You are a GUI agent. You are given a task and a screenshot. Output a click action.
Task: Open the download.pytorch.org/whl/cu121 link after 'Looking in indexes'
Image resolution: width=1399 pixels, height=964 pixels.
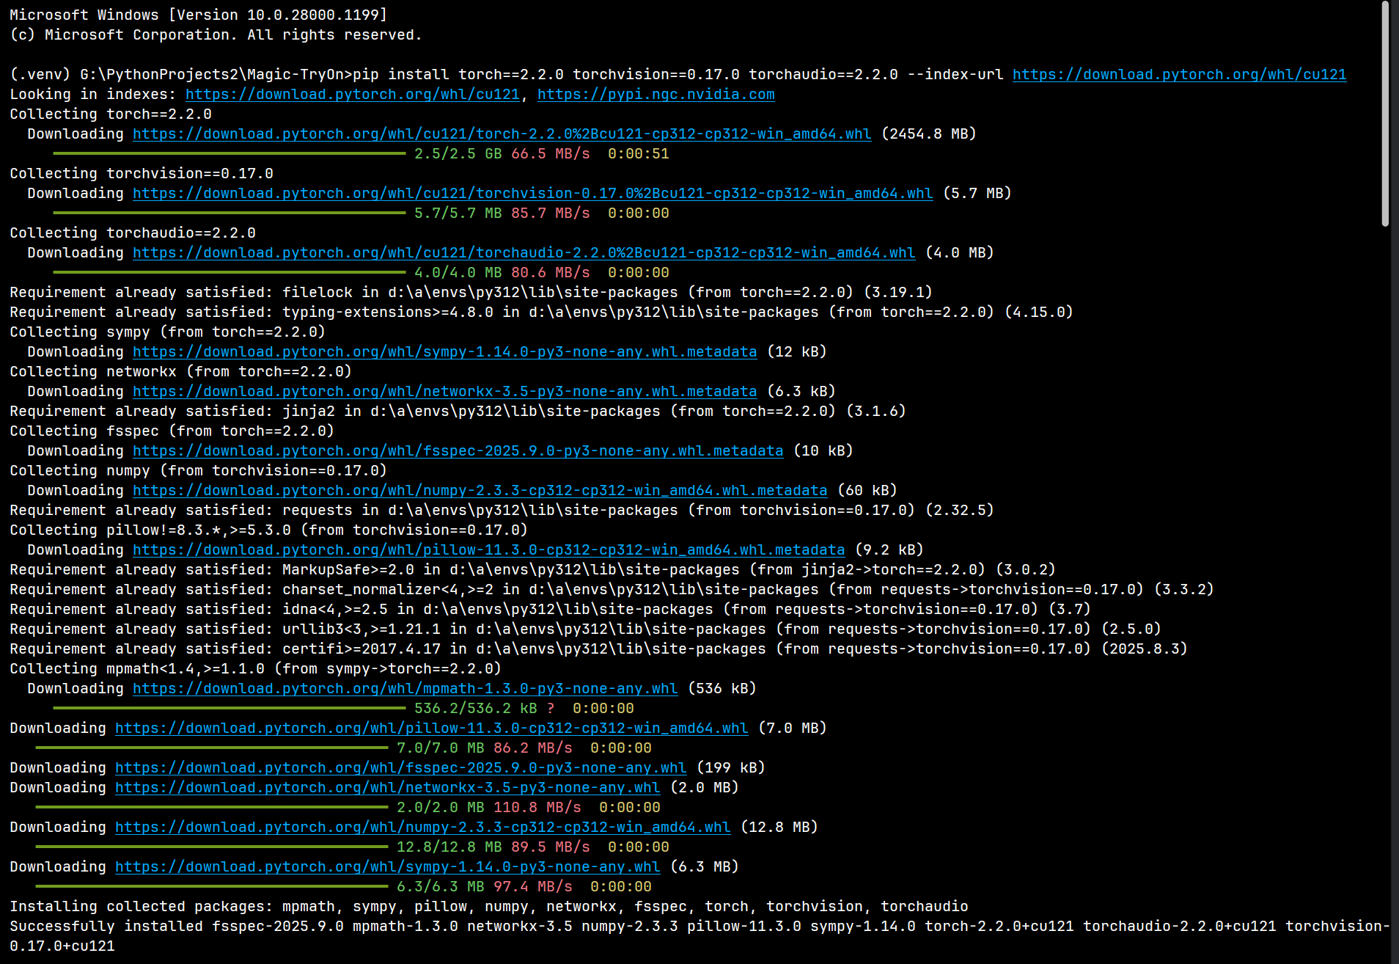pyautogui.click(x=353, y=94)
